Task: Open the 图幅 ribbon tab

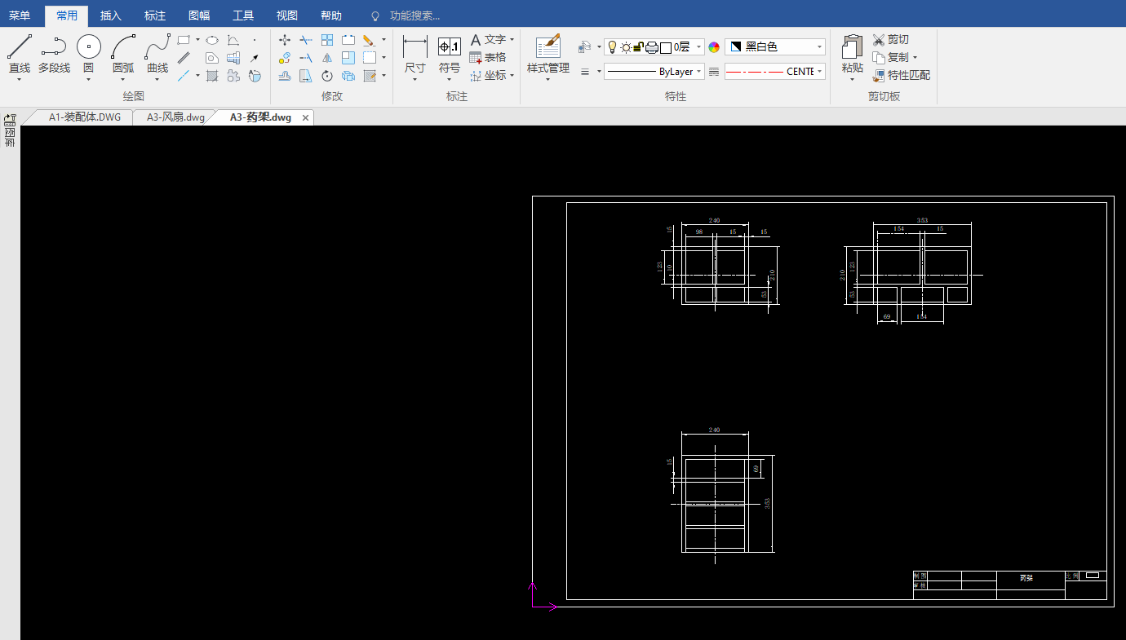Action: coord(199,15)
